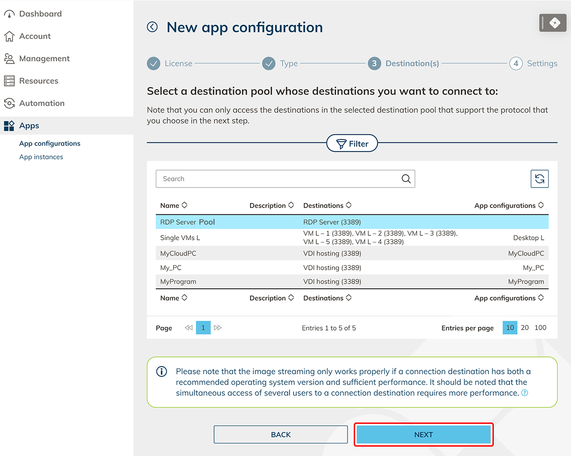Go to the next page with double arrow
The width and height of the screenshot is (571, 456).
tap(218, 328)
